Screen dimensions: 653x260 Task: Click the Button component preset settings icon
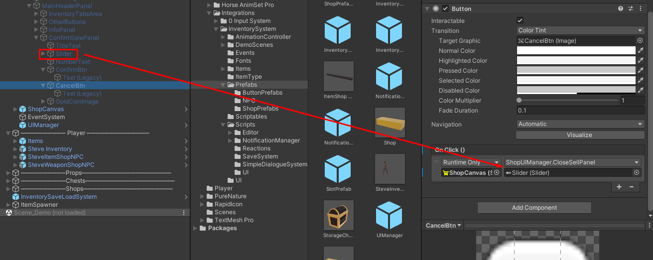point(631,8)
